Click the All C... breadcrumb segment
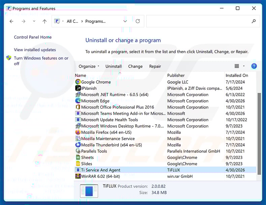Image resolution: width=266 pixels, height=205 pixels. [72, 21]
